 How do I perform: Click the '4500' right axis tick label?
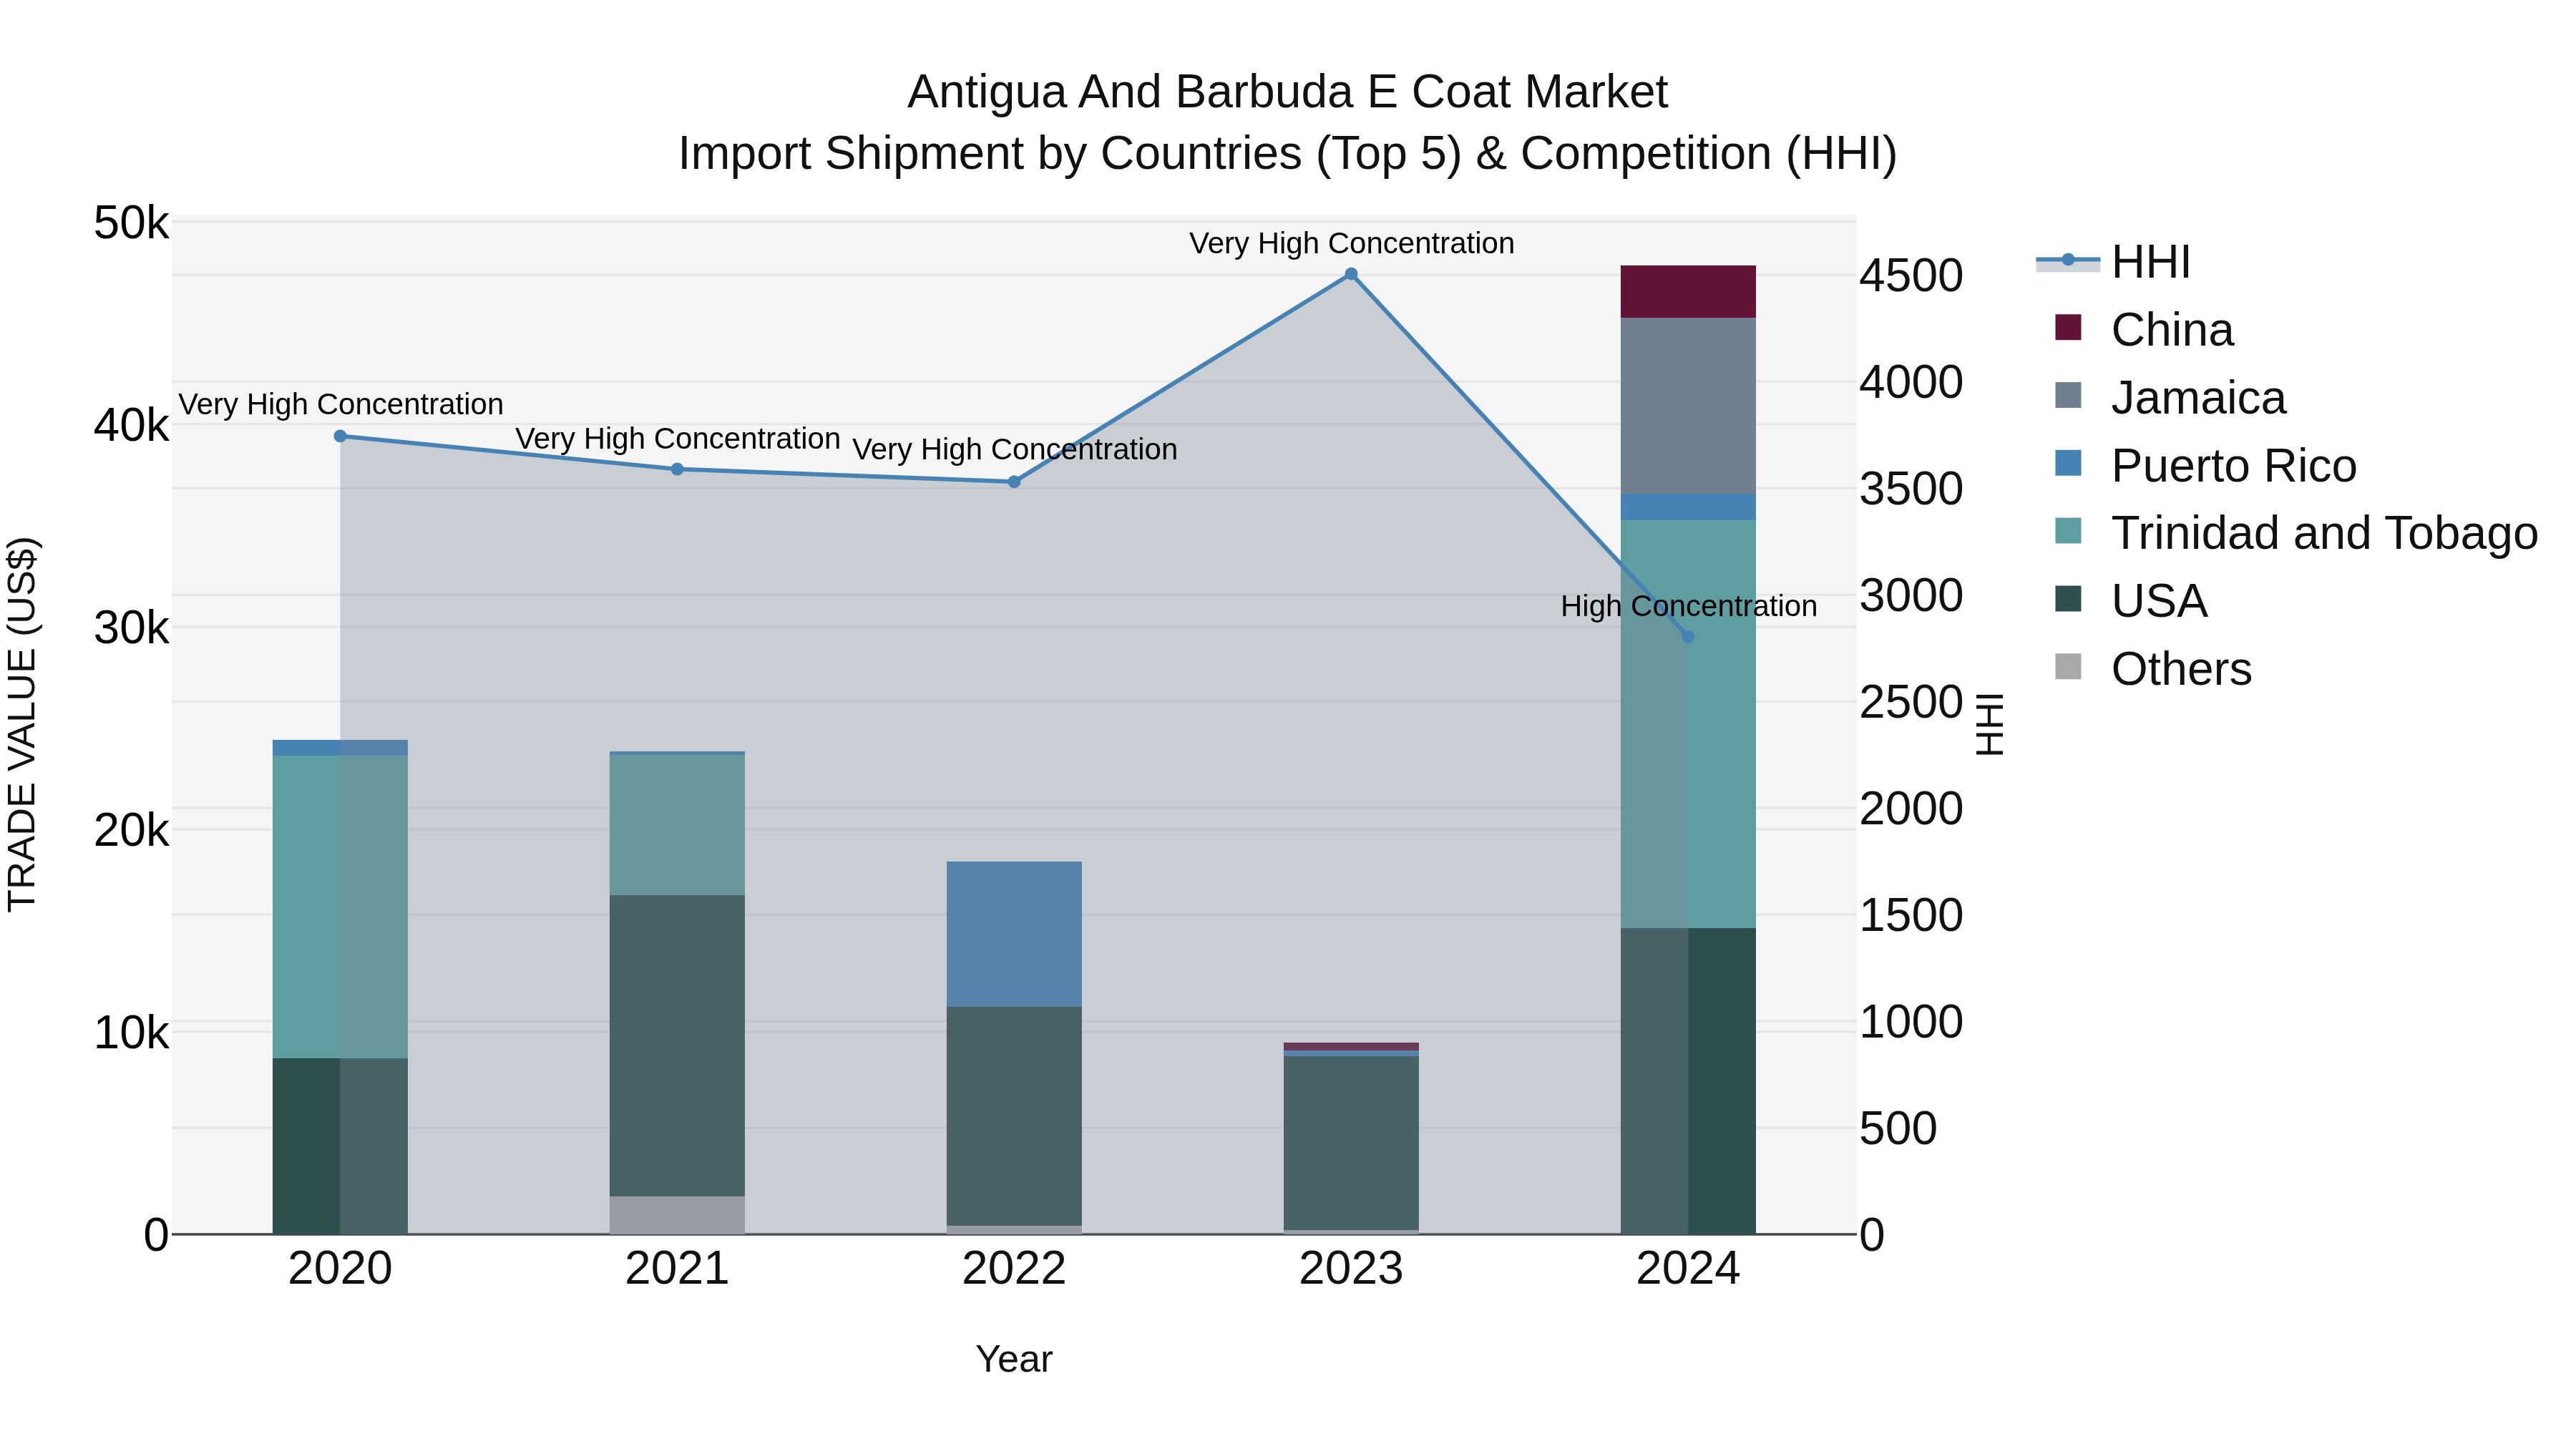point(1911,276)
